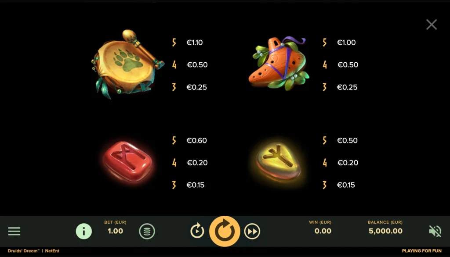Click the Win (EUR) 0.00 display

[x=323, y=231]
